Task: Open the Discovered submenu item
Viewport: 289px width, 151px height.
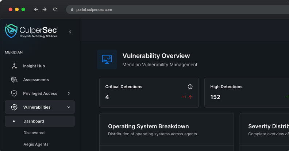Action: pyautogui.click(x=34, y=133)
